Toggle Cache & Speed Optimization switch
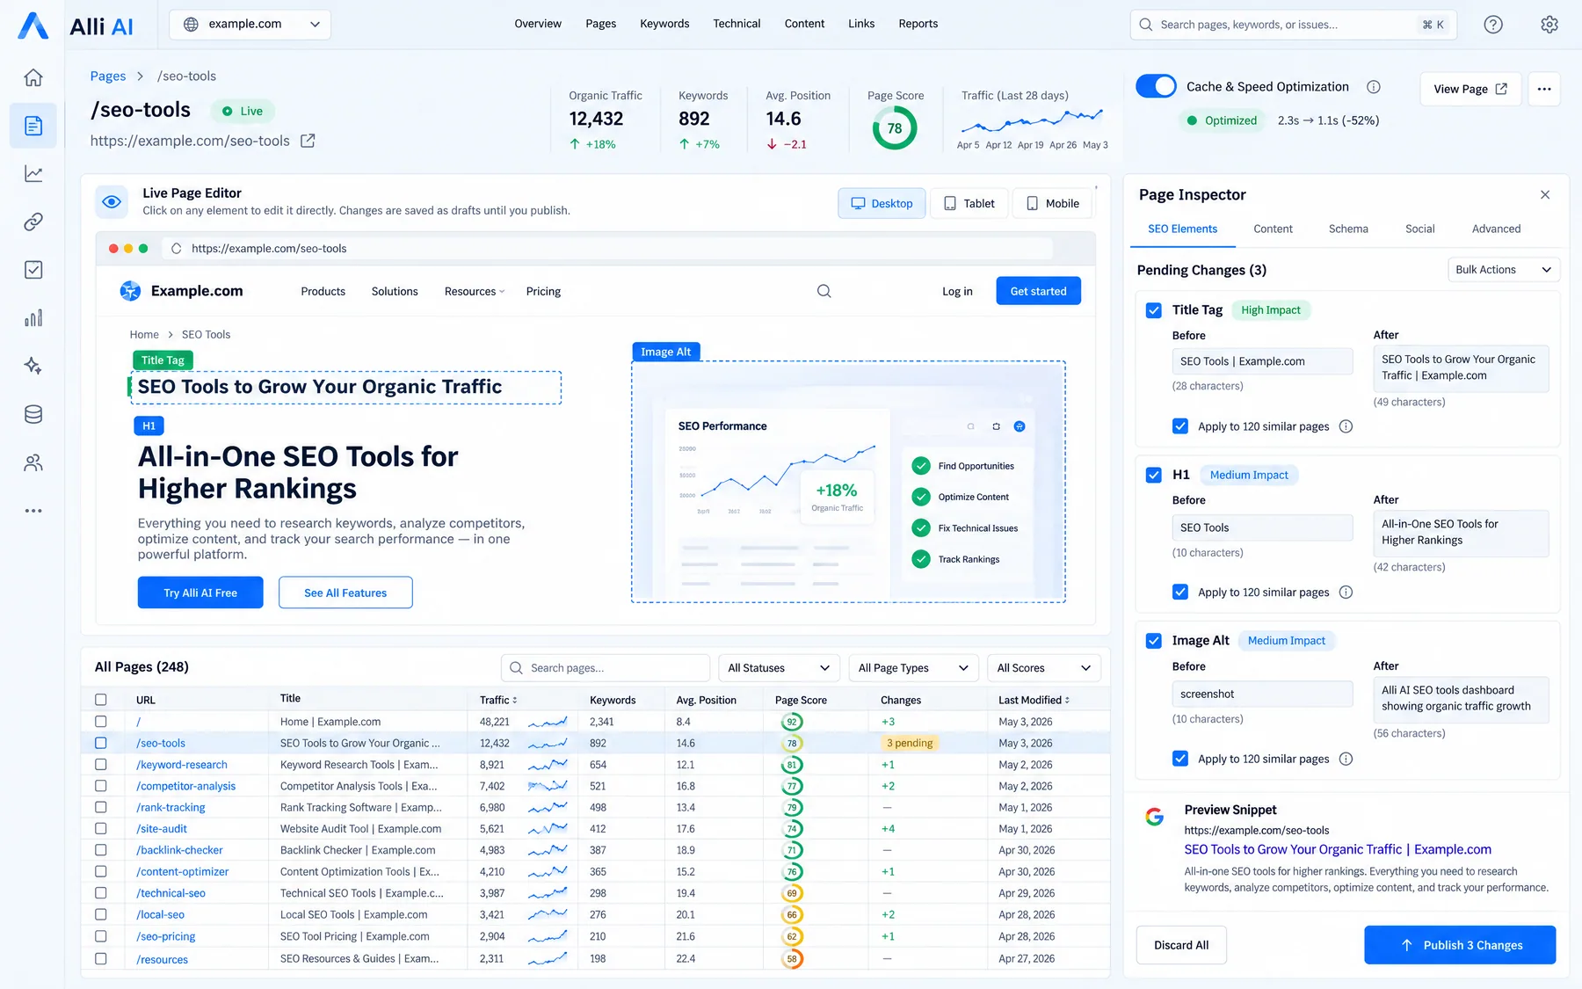 [1156, 86]
